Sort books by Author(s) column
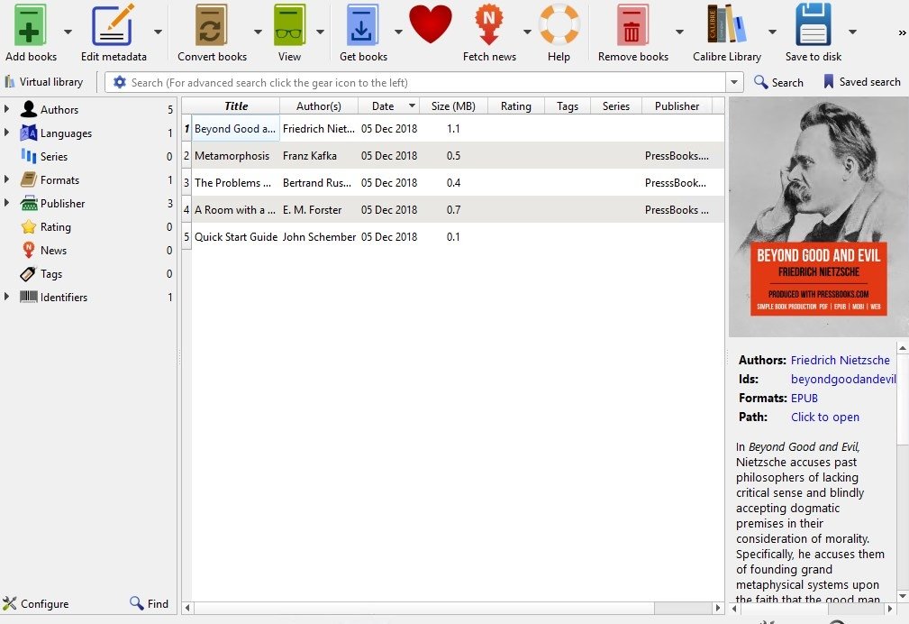 tap(319, 106)
